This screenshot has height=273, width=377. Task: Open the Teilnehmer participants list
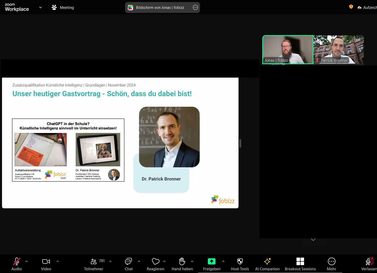click(x=94, y=264)
